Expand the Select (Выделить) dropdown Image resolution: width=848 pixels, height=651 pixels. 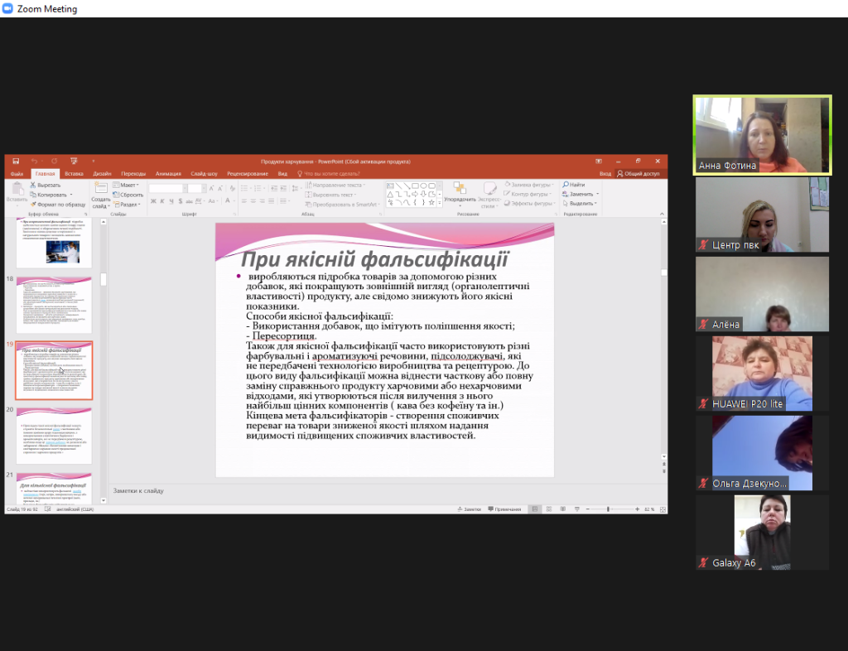click(596, 203)
